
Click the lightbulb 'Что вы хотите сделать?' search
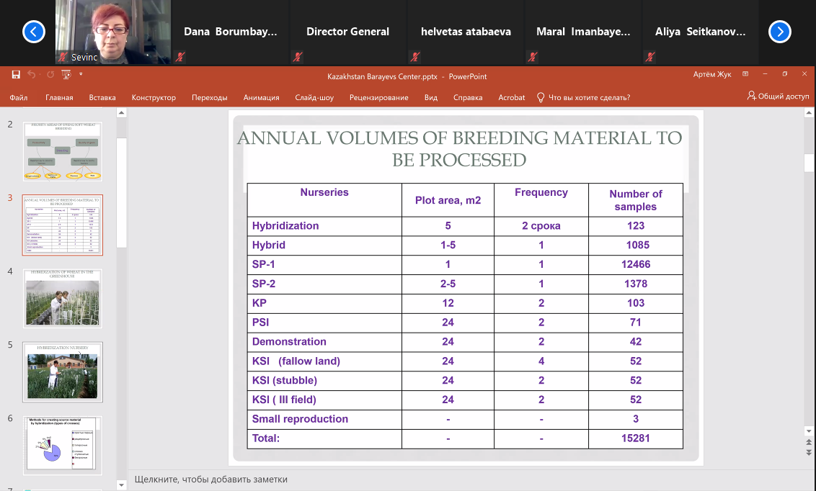pyautogui.click(x=583, y=97)
